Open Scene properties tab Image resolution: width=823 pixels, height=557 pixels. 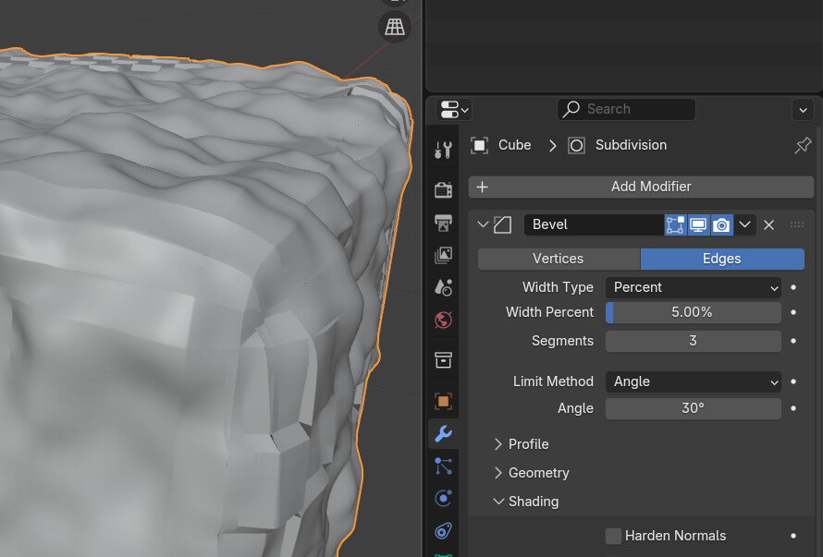[x=444, y=287]
